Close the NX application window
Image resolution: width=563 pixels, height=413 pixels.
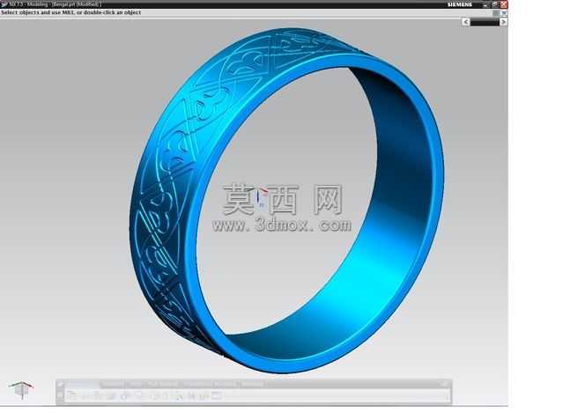tap(504, 4)
